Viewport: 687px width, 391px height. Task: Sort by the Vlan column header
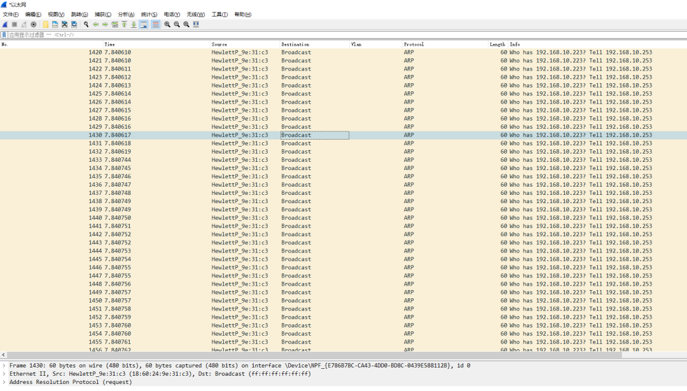click(376, 44)
